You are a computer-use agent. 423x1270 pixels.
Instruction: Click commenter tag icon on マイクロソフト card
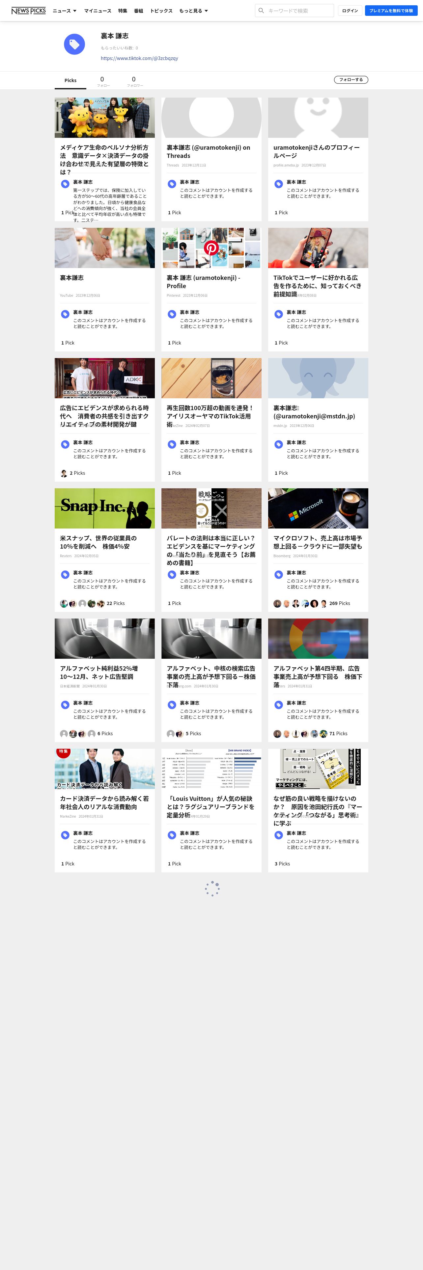pyautogui.click(x=279, y=574)
